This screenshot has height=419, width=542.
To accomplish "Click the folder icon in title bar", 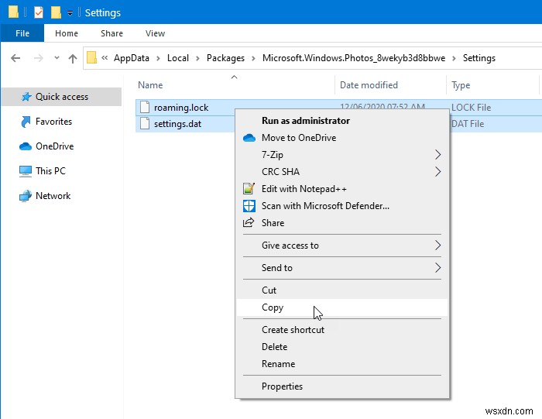I will coord(13,12).
